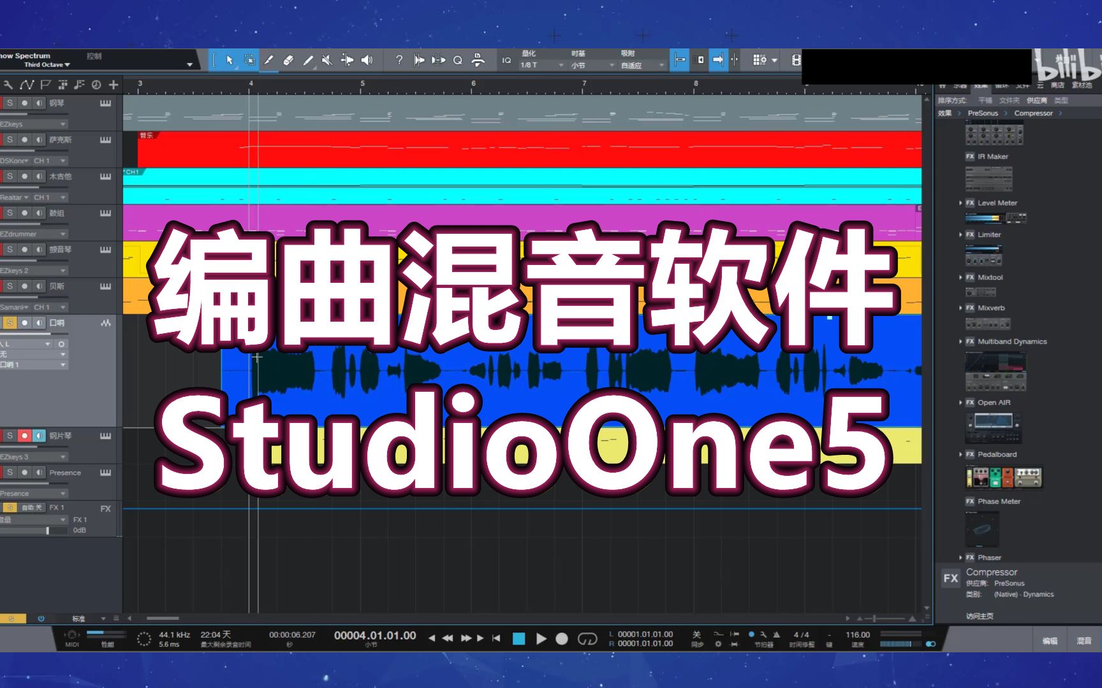Click the Q quantize icon
The width and height of the screenshot is (1102, 688).
(458, 60)
